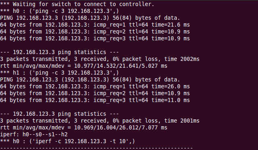Click the dashed separator line at bottom

click(96, 148)
